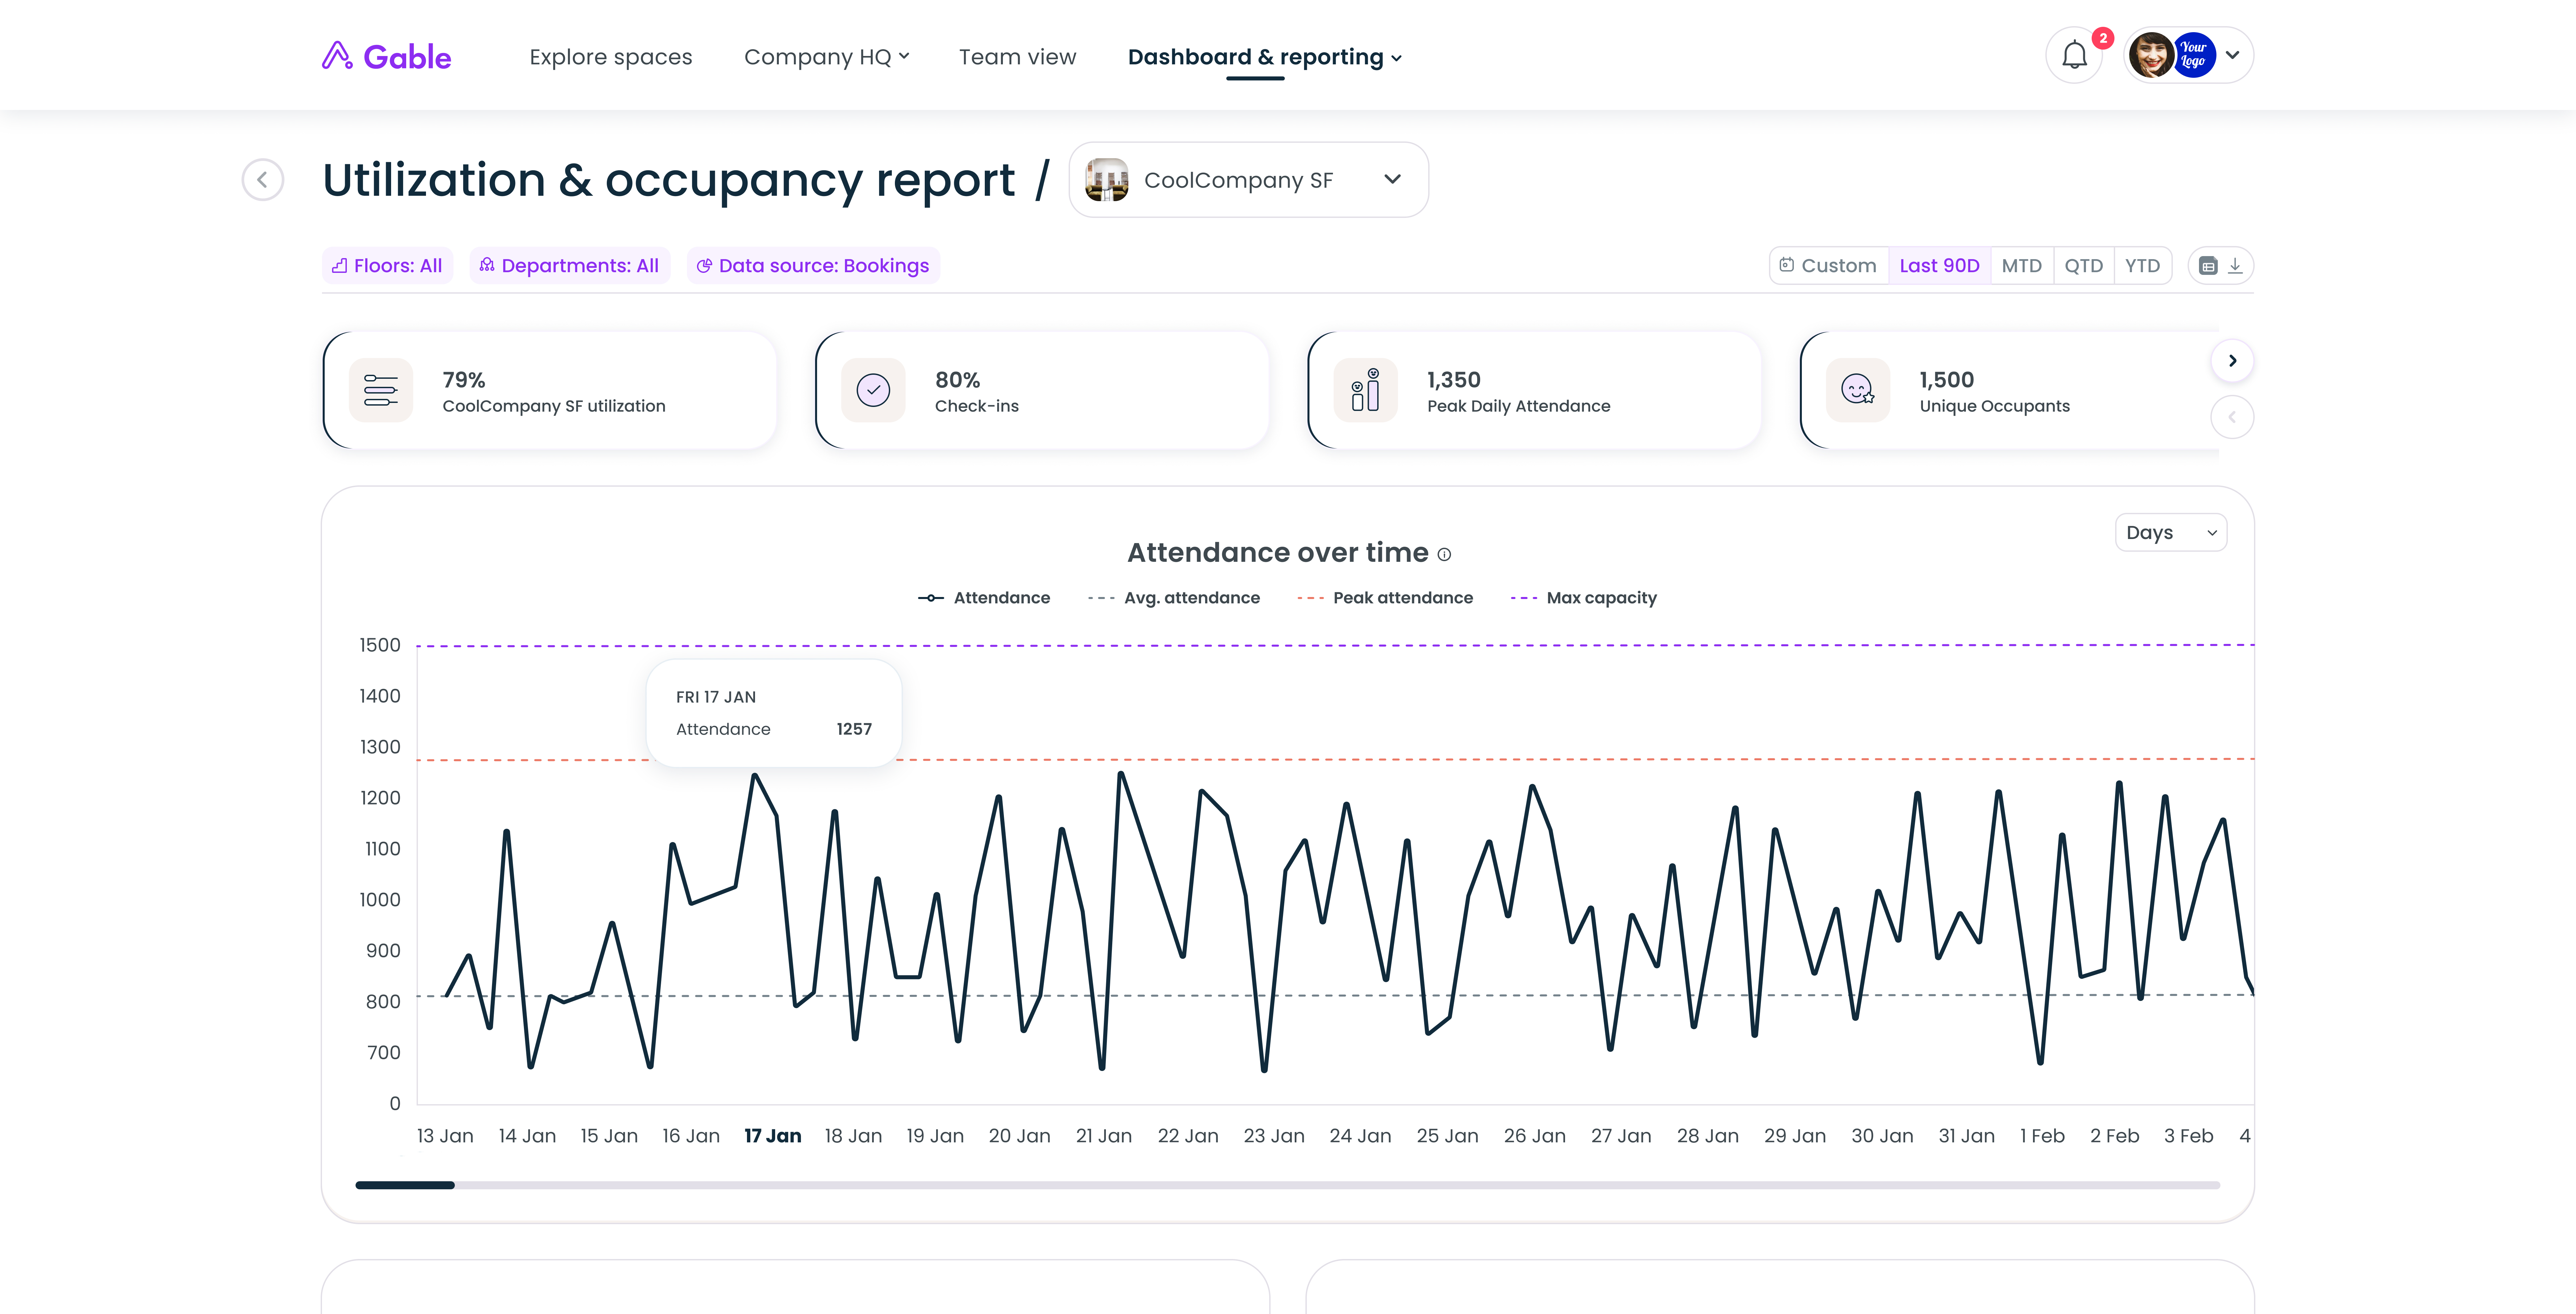Toggle Peak attendance line in legend
2576x1314 pixels.
click(x=1385, y=598)
